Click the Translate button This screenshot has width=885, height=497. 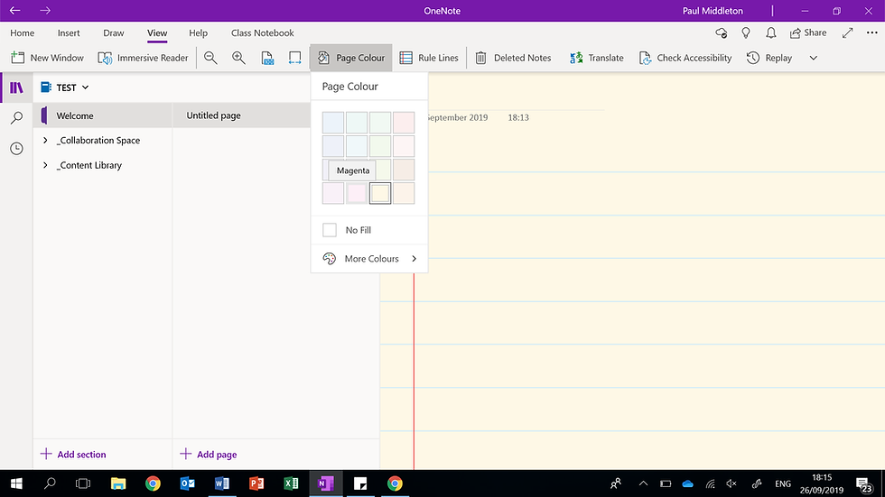(597, 58)
